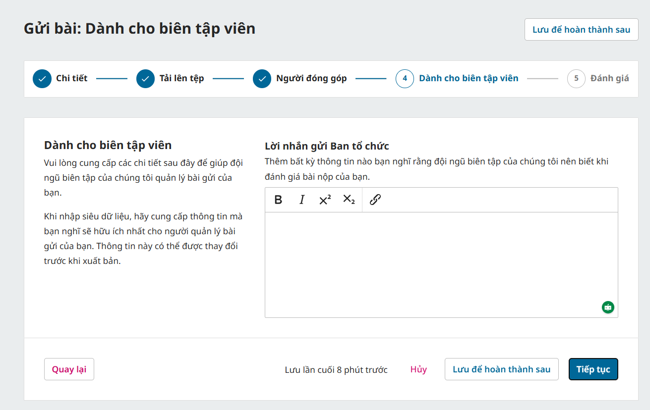Go to the Người đóng góp step

311,78
